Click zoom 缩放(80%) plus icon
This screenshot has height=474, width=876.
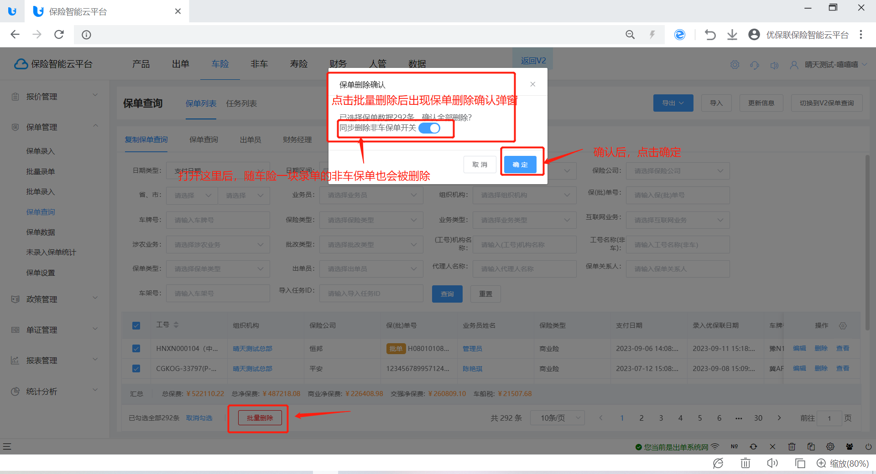coord(821,464)
